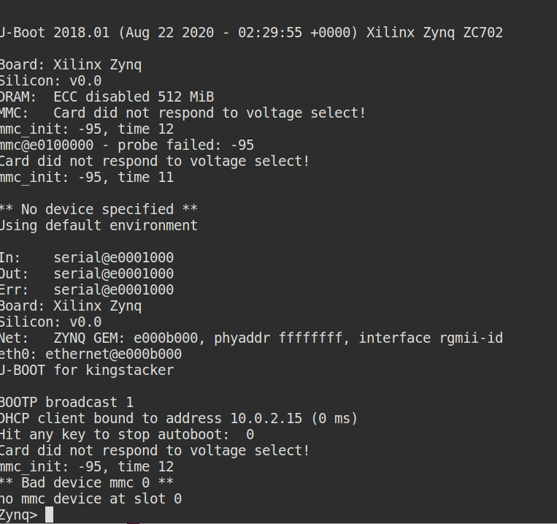Click 'no mmc device at slot 0' line
Image resolution: width=557 pixels, height=524 pixels.
[91, 498]
